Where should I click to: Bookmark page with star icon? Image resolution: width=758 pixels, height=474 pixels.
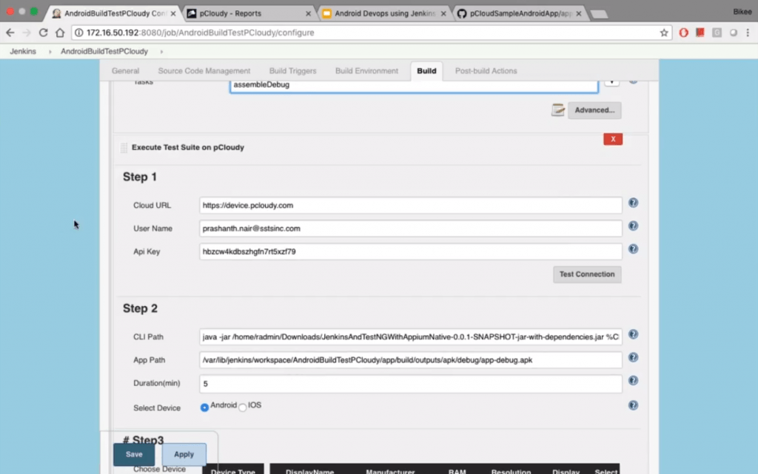[x=664, y=33]
